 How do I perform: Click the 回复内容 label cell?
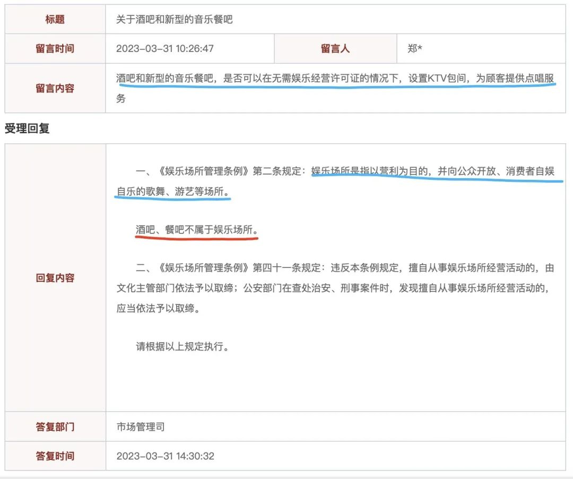pos(55,278)
